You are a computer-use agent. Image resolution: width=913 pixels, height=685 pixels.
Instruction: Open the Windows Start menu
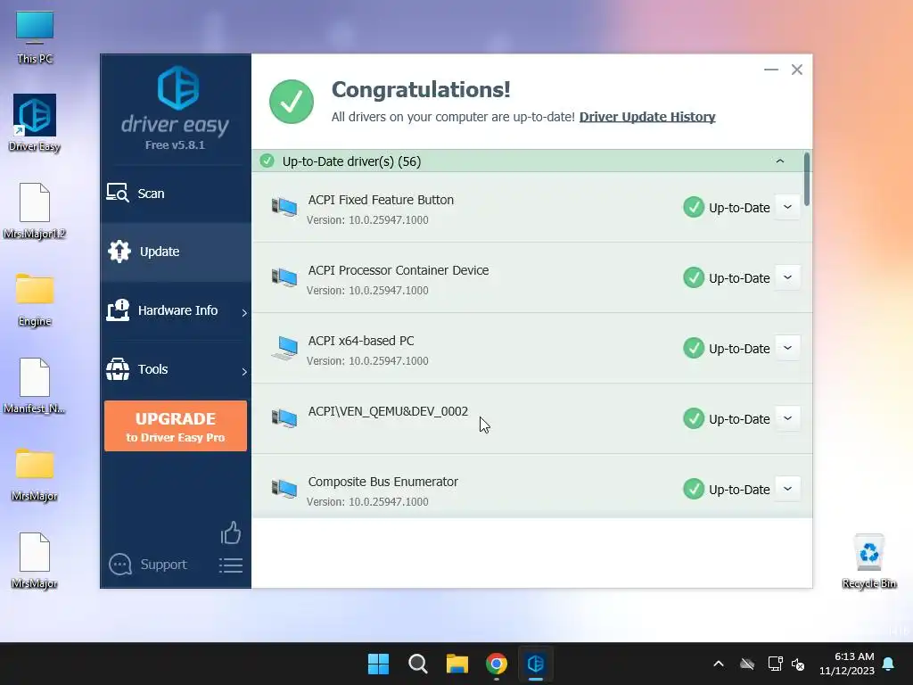(378, 664)
